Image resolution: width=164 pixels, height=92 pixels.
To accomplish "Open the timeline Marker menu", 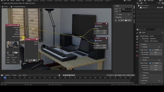I will click(x=25, y=75).
